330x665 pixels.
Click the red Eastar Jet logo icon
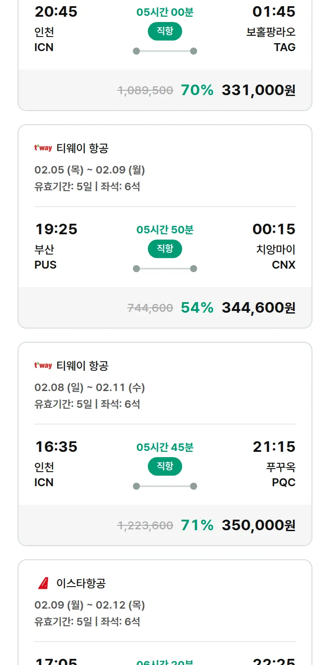point(43,584)
